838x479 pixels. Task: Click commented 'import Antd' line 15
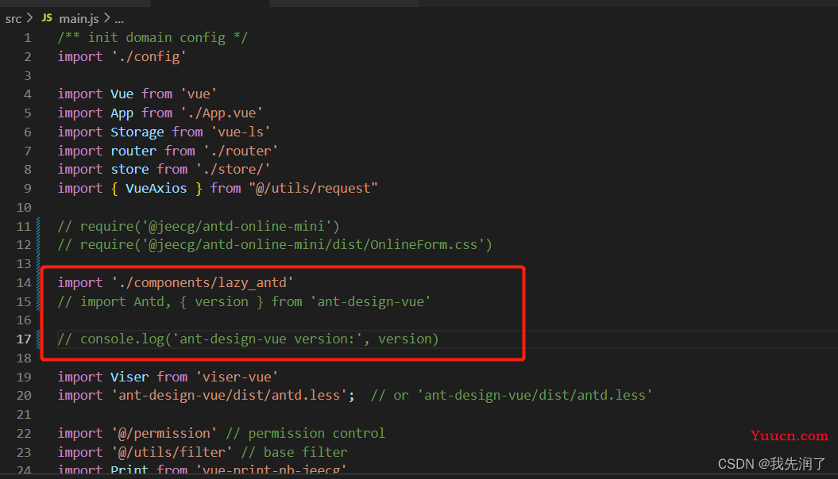pyautogui.click(x=244, y=301)
